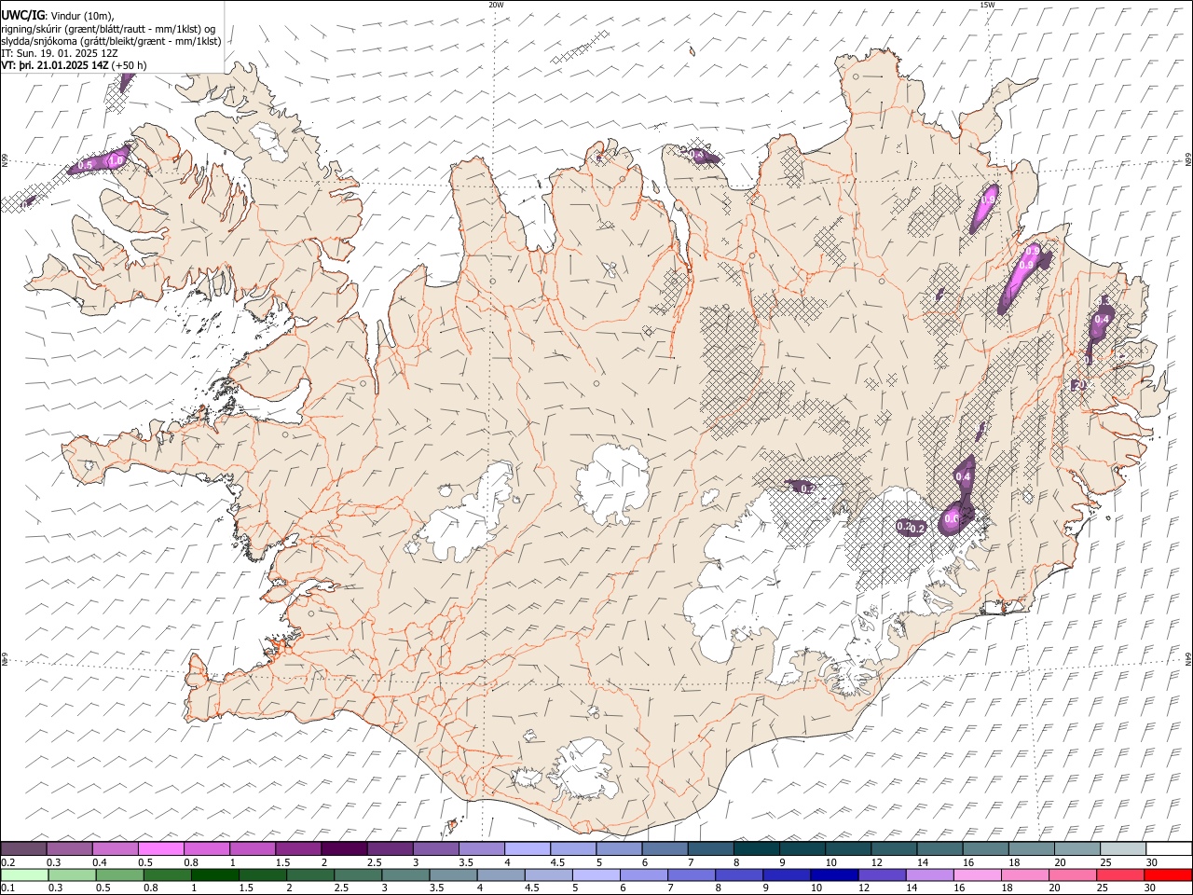Pick the dark teal upper swatch between 8 and 9
This screenshot has height=895, width=1193.
pos(756,848)
